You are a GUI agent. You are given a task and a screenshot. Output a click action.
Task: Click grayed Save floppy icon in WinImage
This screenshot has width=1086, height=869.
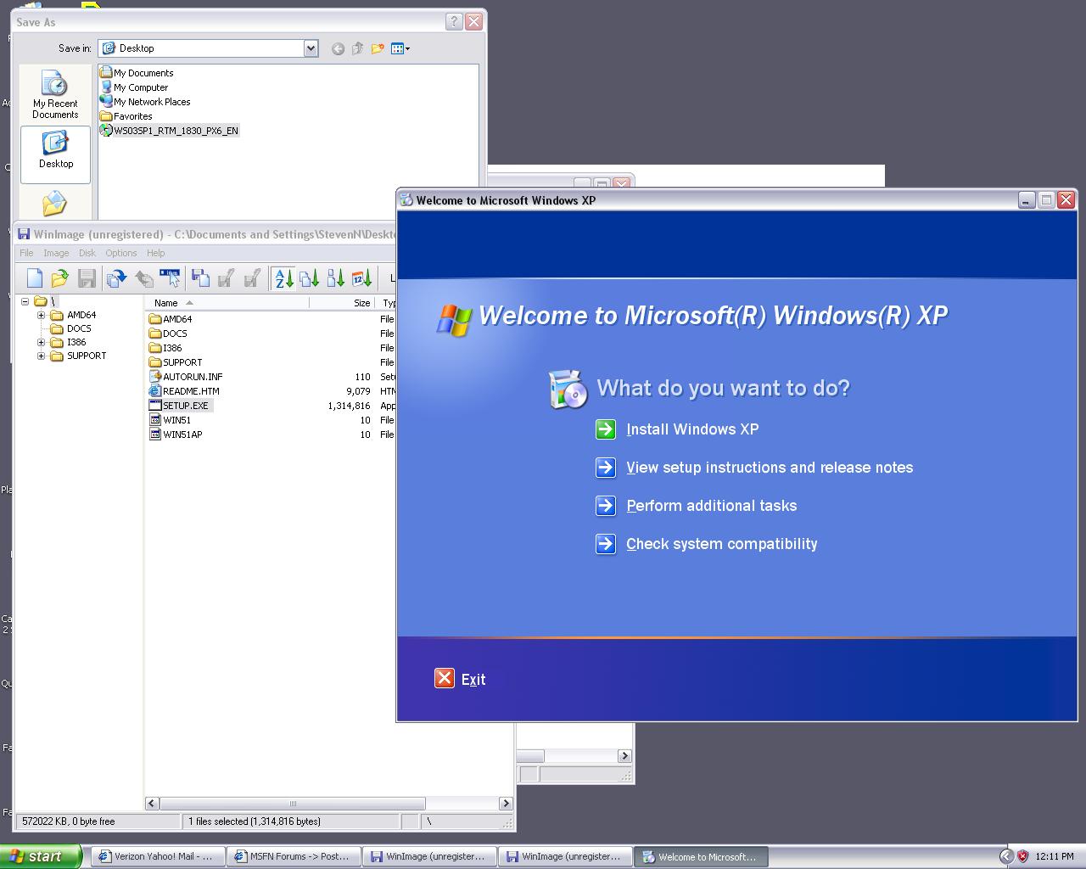tap(86, 278)
